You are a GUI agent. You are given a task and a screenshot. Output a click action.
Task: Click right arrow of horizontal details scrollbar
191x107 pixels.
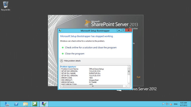pos(126,86)
